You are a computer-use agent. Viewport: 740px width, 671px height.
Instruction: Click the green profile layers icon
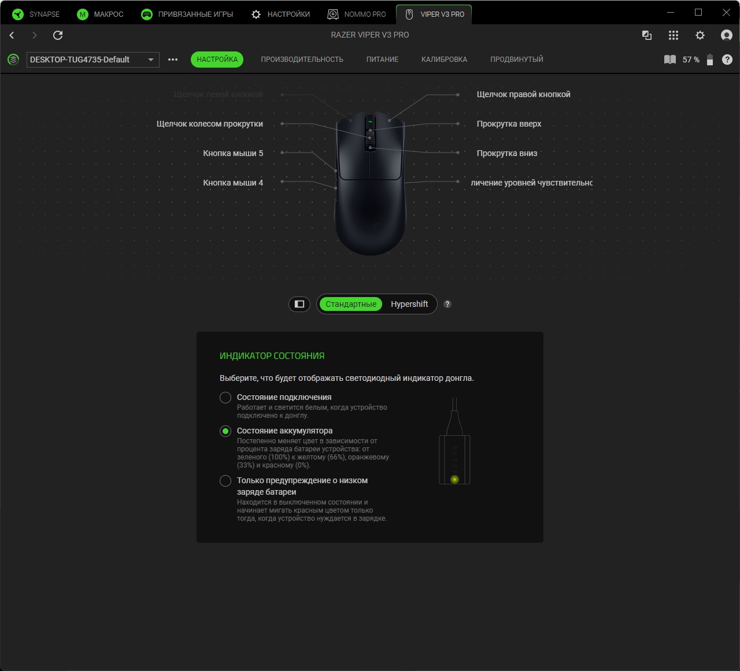point(13,60)
